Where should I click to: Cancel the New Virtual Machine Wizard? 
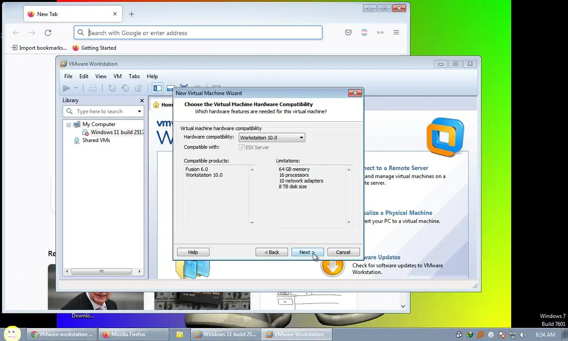[343, 252]
